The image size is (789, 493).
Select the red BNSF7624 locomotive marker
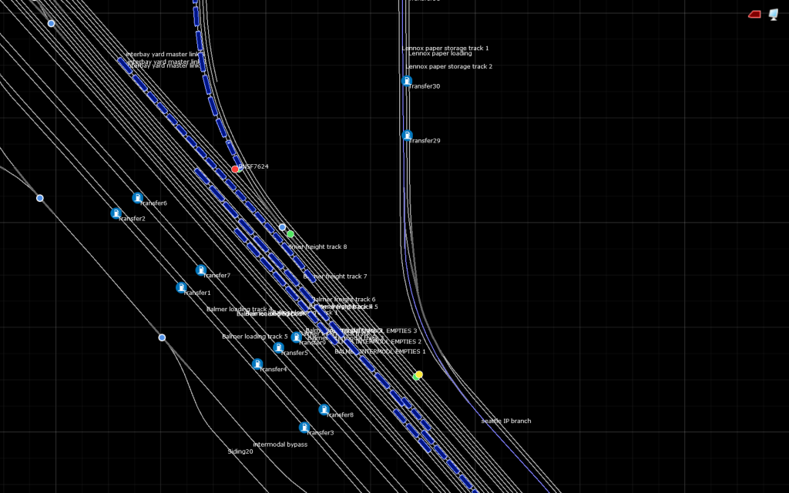tap(236, 169)
